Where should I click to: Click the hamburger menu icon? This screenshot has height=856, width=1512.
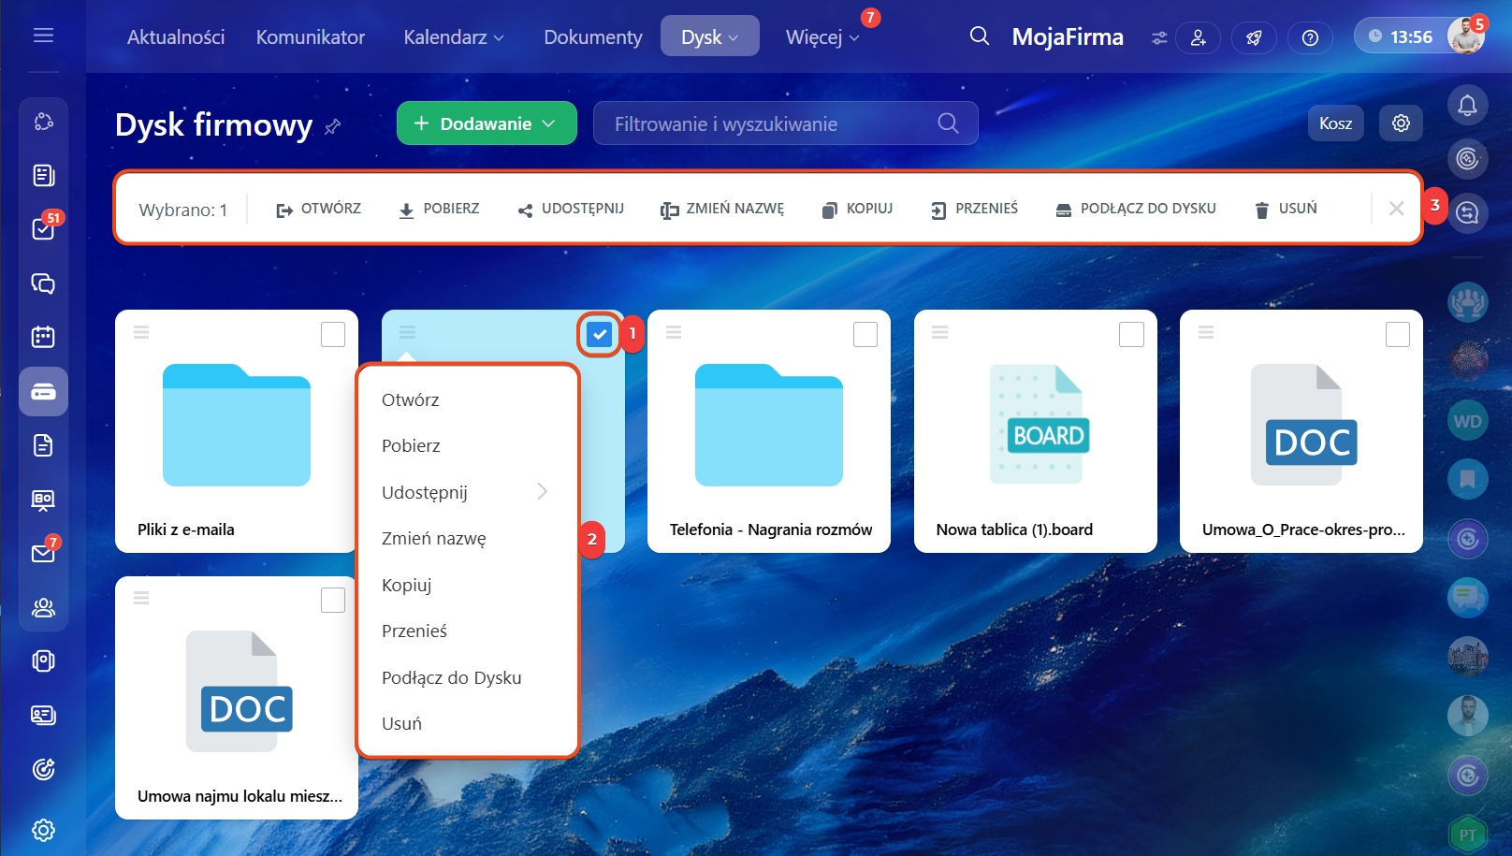pos(43,36)
